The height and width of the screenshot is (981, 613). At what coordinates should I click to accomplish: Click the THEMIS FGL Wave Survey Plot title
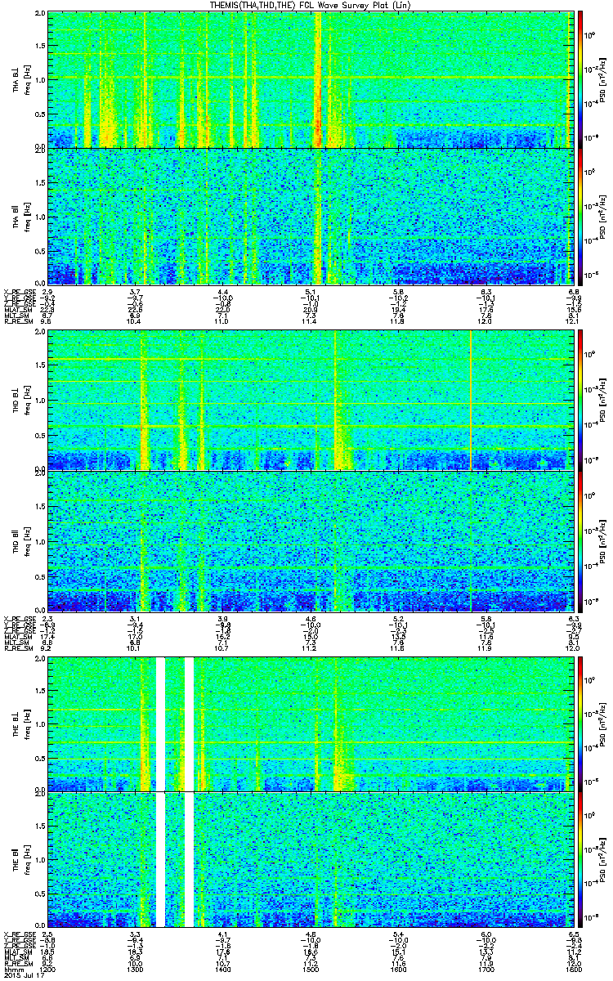tap(309, 5)
